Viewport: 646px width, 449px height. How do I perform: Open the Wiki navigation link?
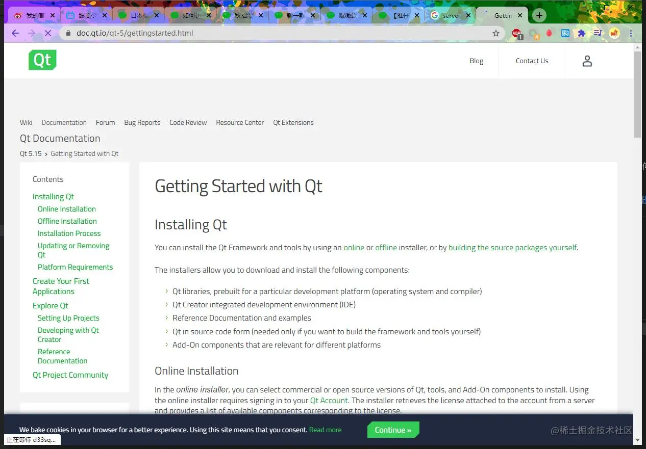(26, 122)
